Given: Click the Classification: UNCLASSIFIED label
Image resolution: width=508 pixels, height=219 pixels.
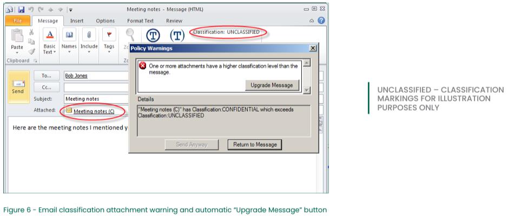Looking at the screenshot, I should click(226, 32).
